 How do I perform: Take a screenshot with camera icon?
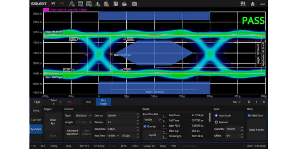point(134,4)
